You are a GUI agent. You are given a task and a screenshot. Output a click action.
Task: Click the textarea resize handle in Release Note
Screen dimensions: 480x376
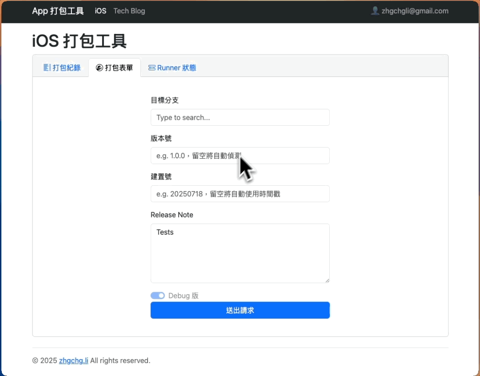(327, 280)
